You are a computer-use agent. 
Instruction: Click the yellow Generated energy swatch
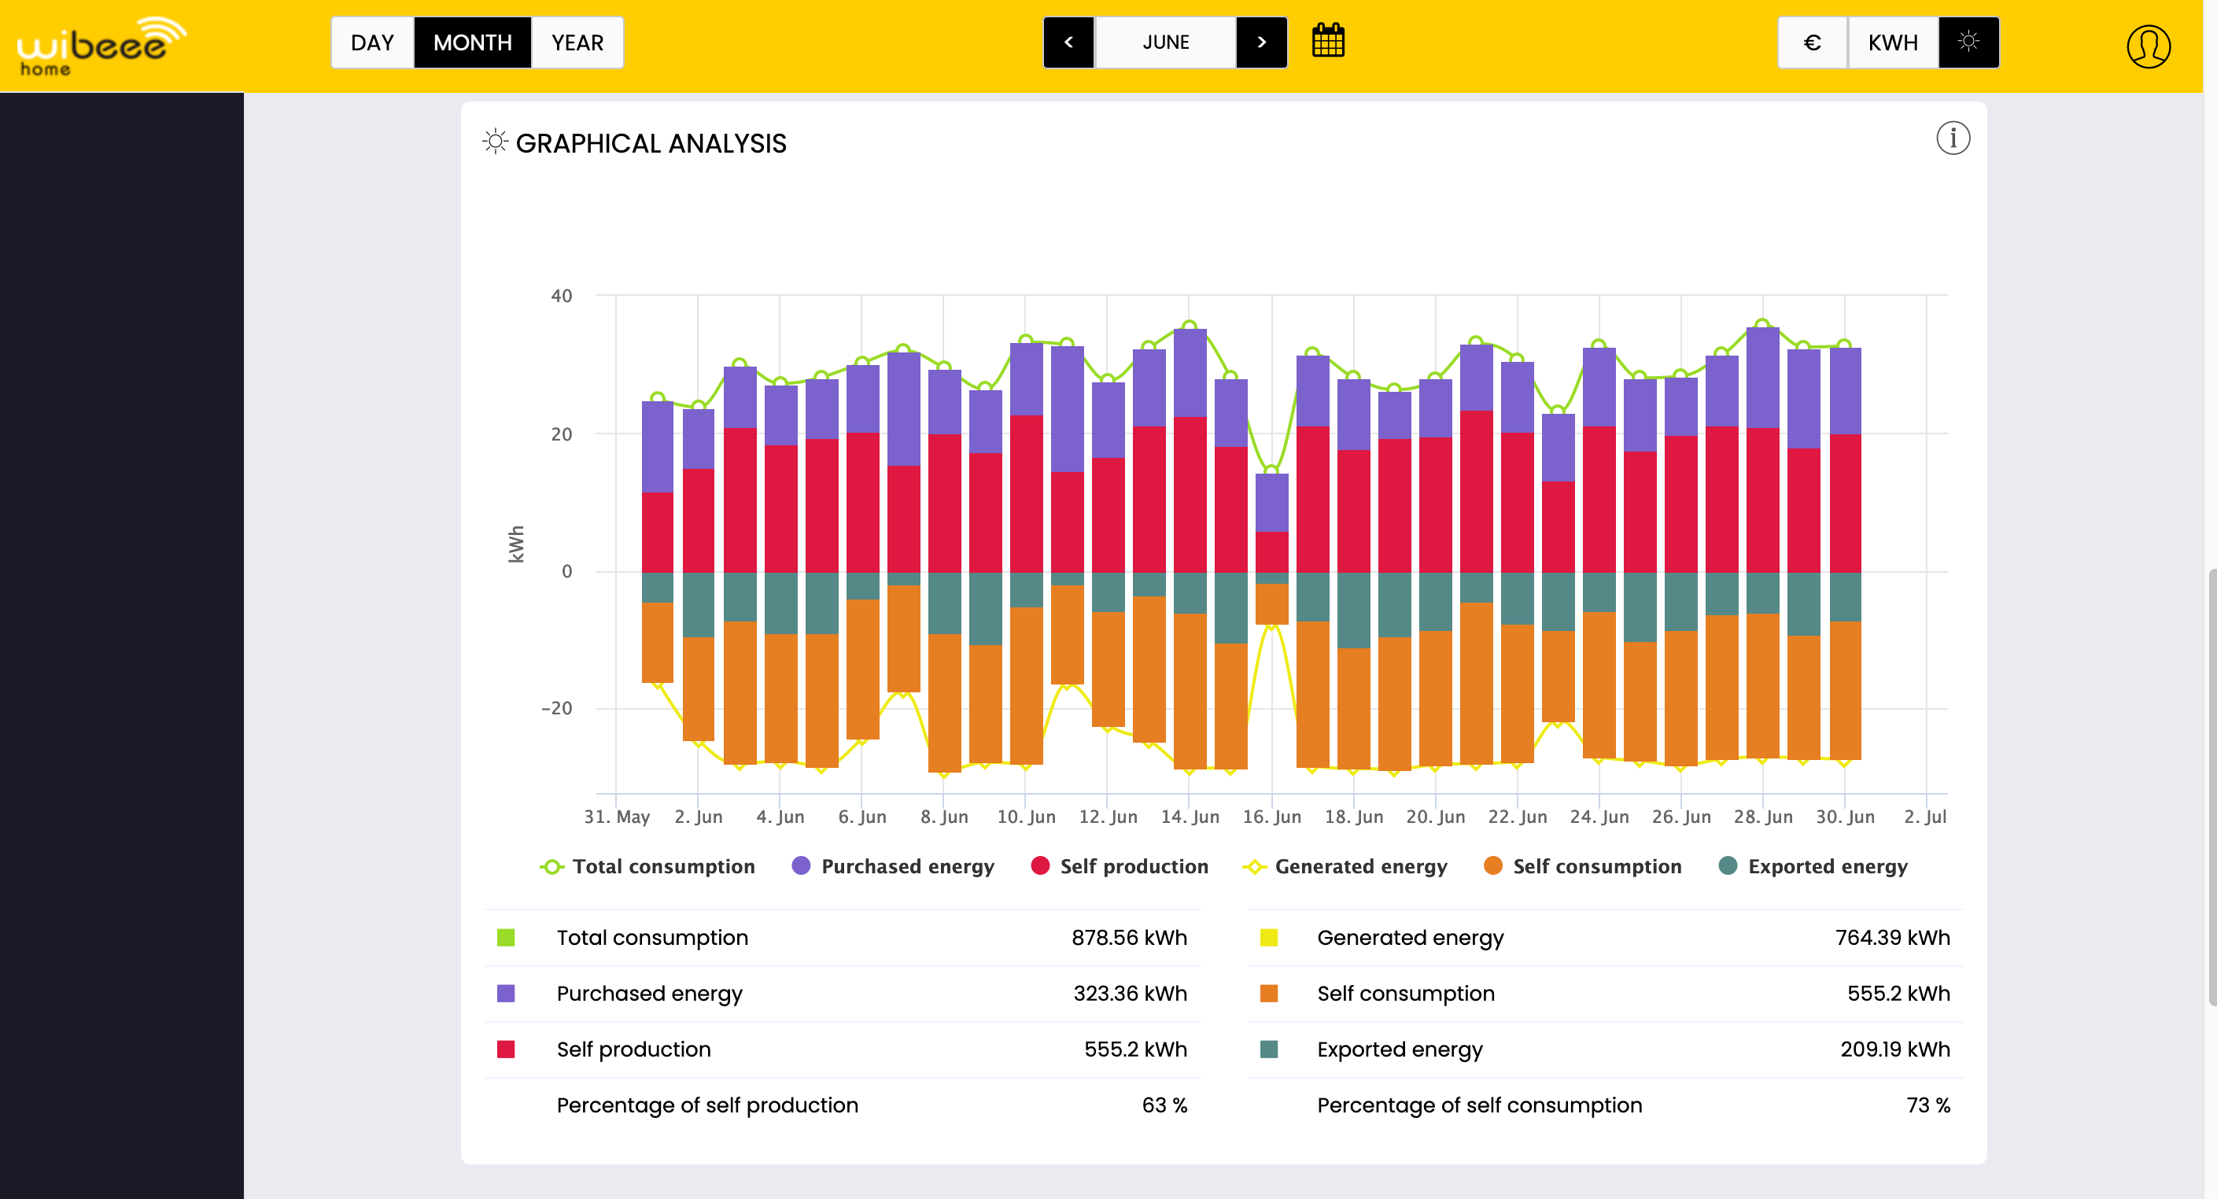(x=1268, y=937)
